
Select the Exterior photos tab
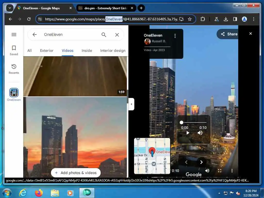tap(47, 51)
